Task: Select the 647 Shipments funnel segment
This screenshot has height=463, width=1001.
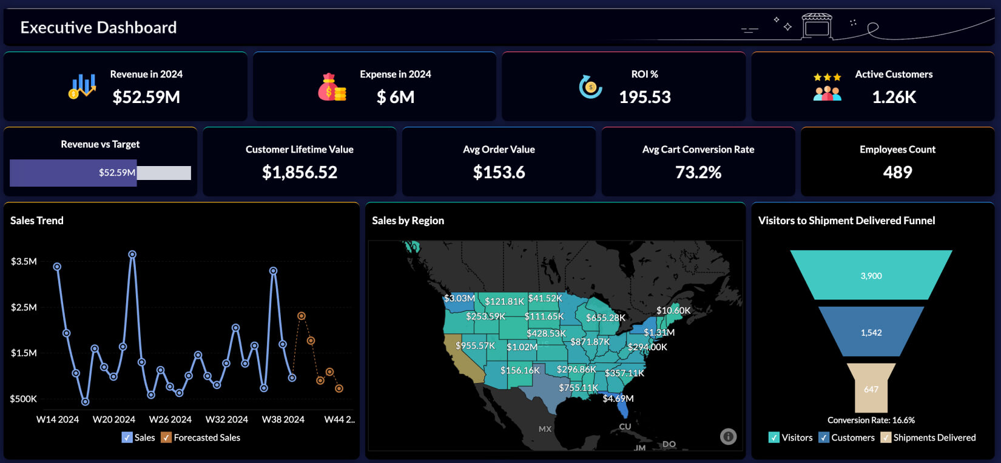Action: pyautogui.click(x=871, y=389)
